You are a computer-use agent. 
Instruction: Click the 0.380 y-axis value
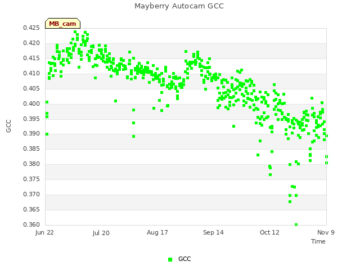pyautogui.click(x=31, y=164)
